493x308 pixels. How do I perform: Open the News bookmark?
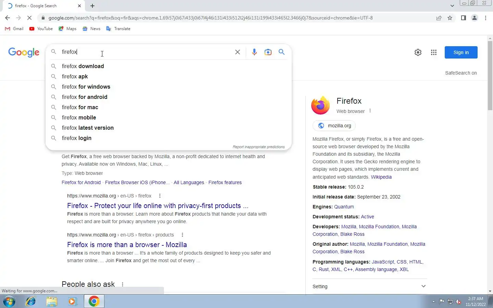(x=91, y=29)
